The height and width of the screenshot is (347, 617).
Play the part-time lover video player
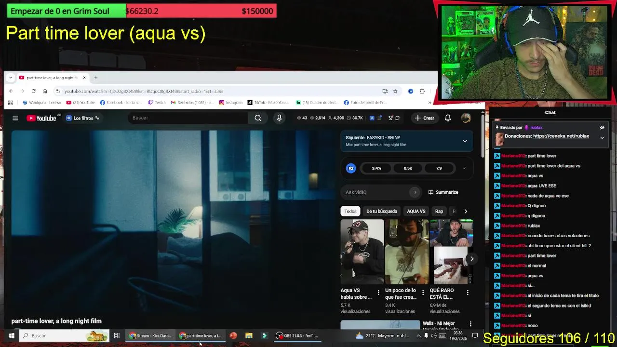click(x=174, y=222)
